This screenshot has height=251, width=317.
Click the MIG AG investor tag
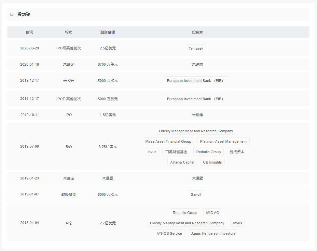[x=213, y=212]
